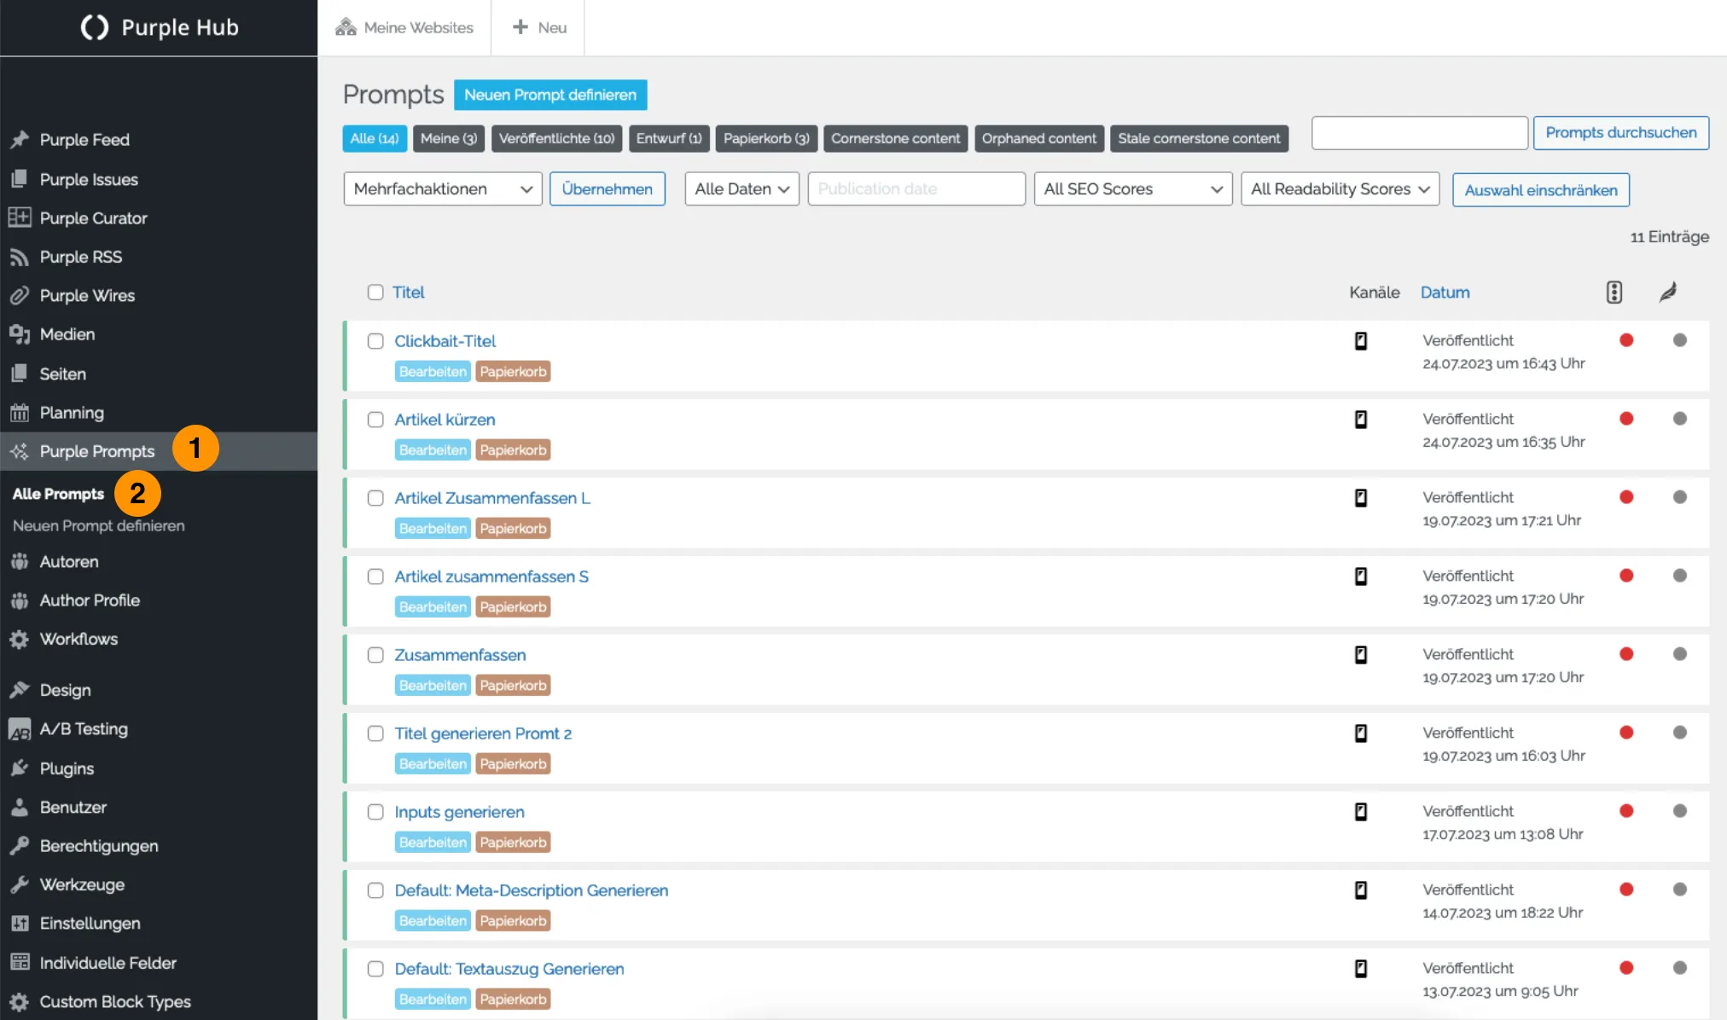The width and height of the screenshot is (1727, 1020).
Task: Click the Prompts durchsuchen button
Action: click(1621, 133)
